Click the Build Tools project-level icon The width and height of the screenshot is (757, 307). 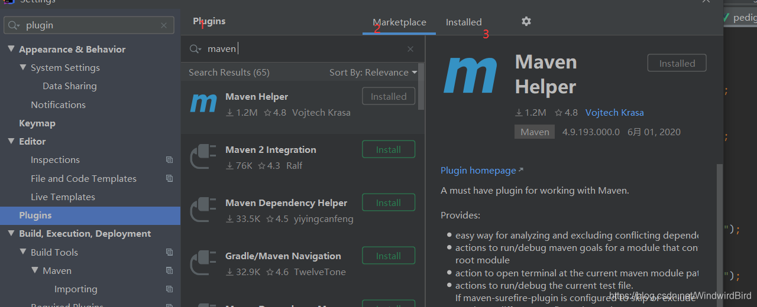point(170,252)
